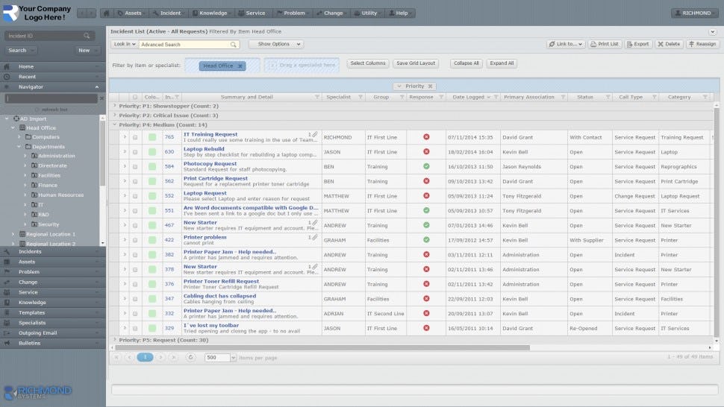Viewport: 724px width, 407px height.
Task: Click the Advanced Search magnifier icon
Action: coord(233,45)
